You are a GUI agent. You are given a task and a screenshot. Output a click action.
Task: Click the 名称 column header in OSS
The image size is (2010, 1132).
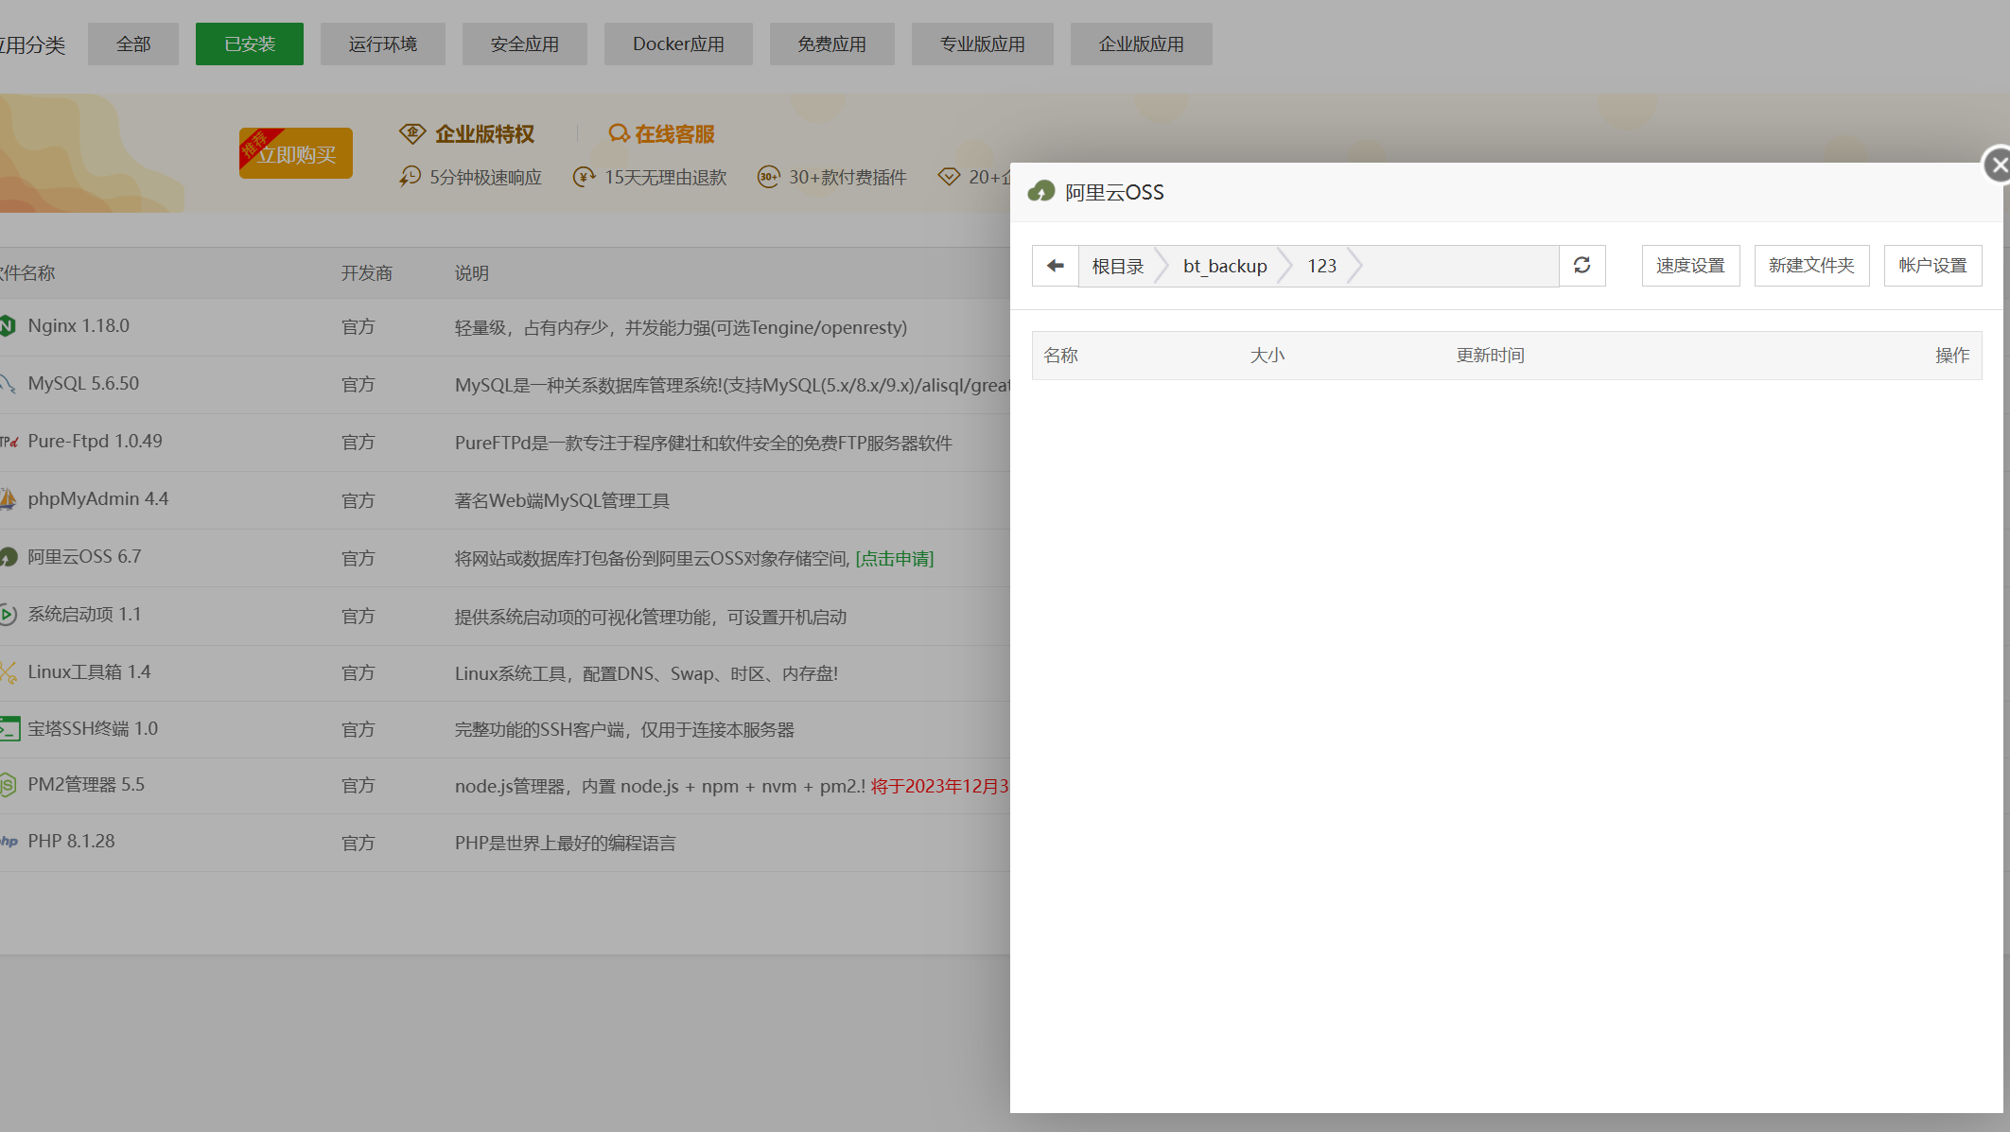click(x=1060, y=356)
